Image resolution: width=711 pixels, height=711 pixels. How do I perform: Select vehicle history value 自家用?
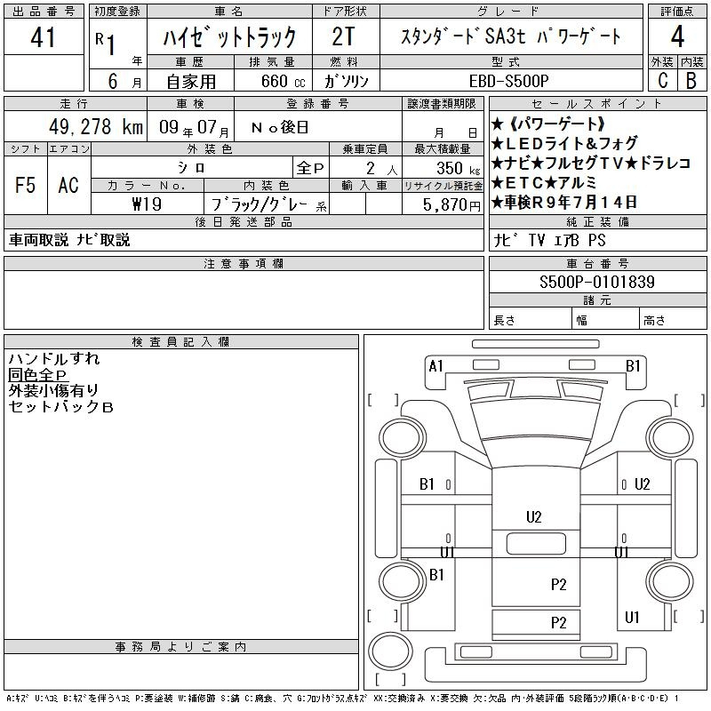tap(191, 82)
